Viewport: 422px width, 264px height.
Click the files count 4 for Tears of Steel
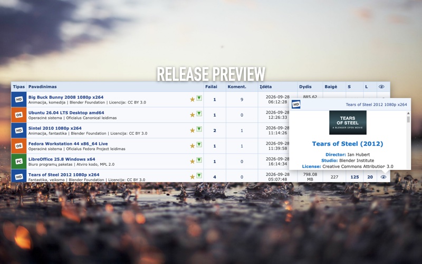click(x=215, y=177)
